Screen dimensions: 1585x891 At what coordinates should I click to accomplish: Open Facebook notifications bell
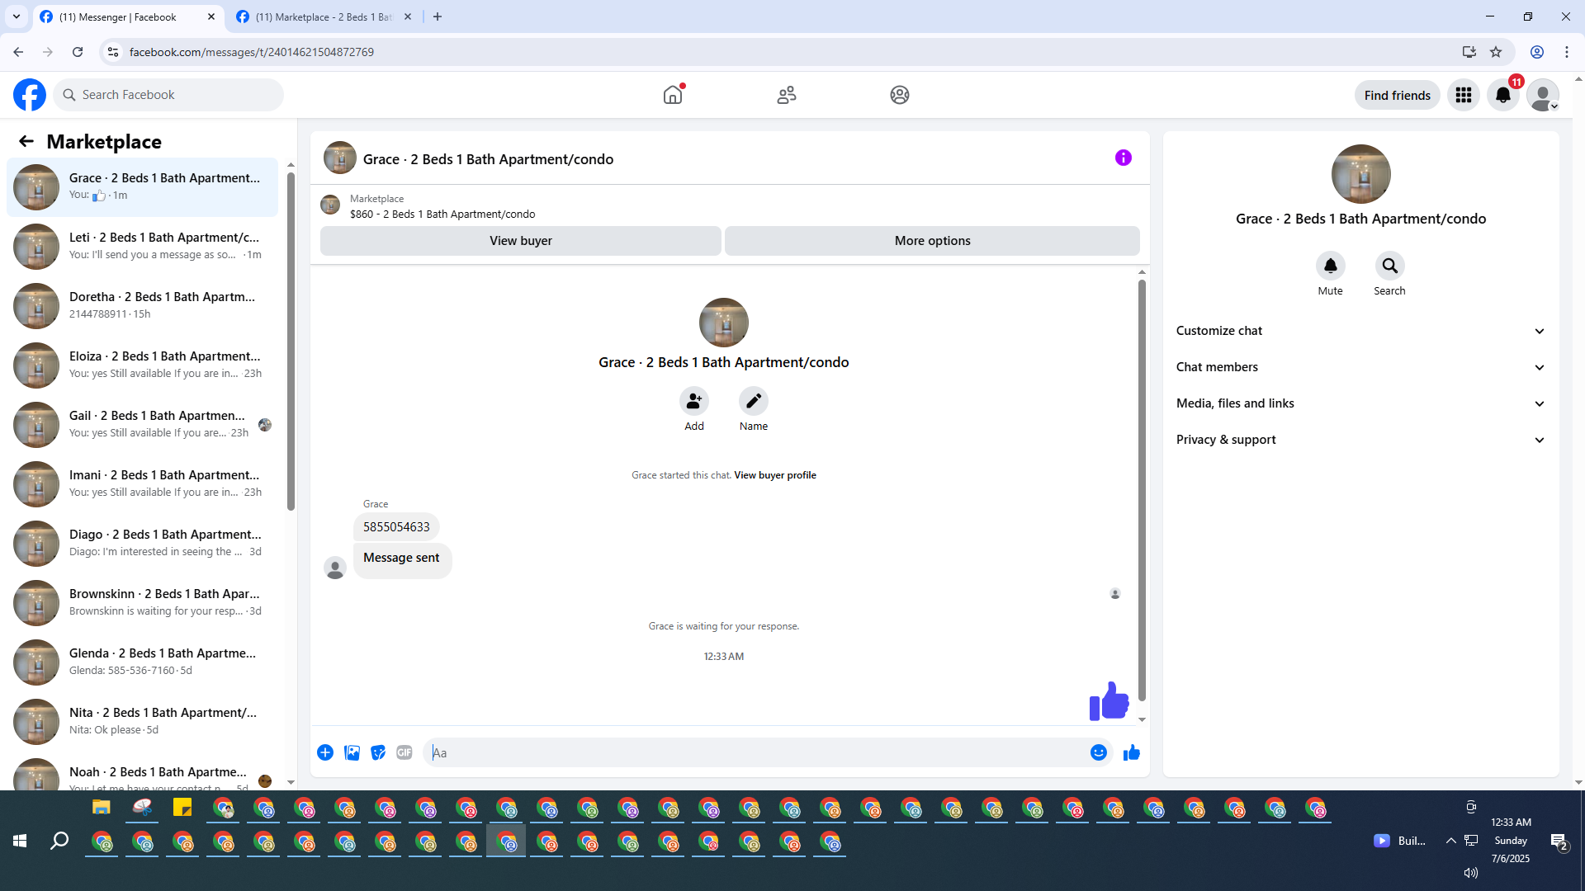tap(1502, 95)
